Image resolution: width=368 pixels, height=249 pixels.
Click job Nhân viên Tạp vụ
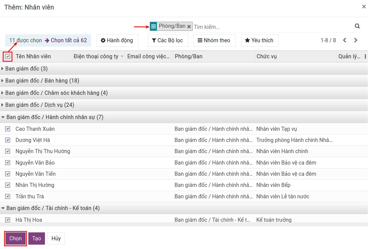[x=276, y=129]
